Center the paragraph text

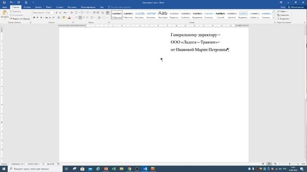(x=80, y=18)
